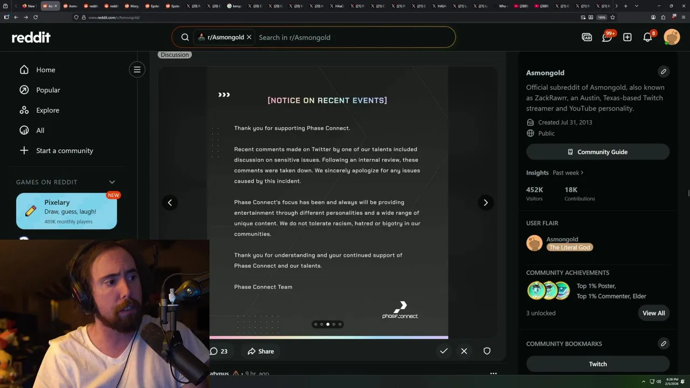Click the reddit.com address bar
Viewport: 690px width, 388px height.
pos(323,17)
